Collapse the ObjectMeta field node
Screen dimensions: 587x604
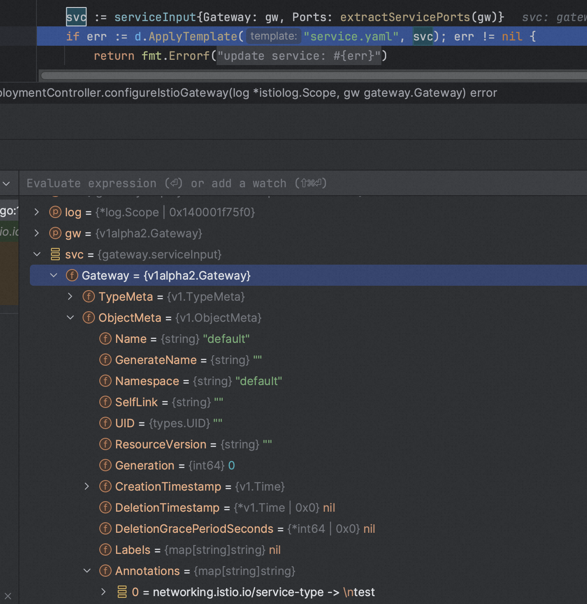coord(70,318)
